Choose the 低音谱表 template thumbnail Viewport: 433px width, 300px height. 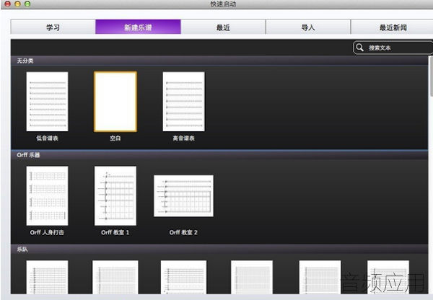pyautogui.click(x=47, y=102)
